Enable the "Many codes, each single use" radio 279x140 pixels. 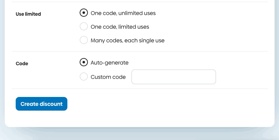coord(84,40)
